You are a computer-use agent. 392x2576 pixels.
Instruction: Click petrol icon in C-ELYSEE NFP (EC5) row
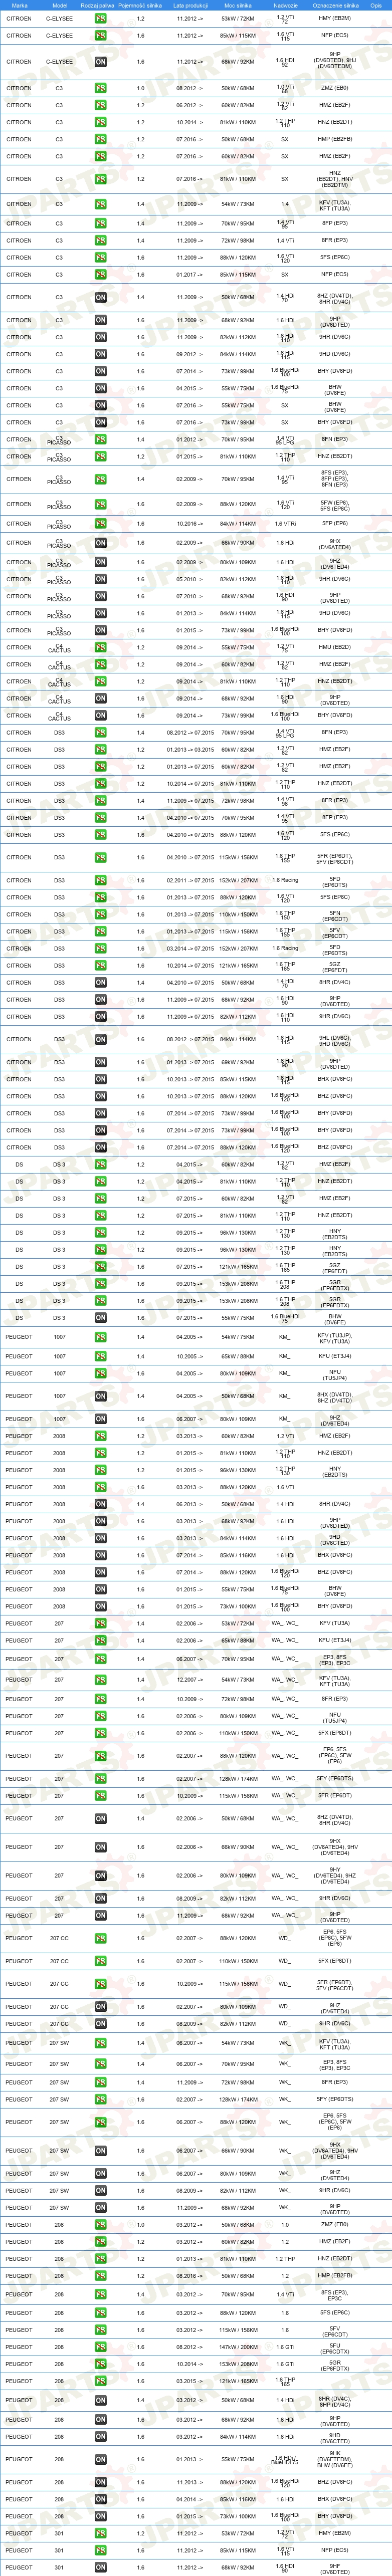(x=100, y=36)
